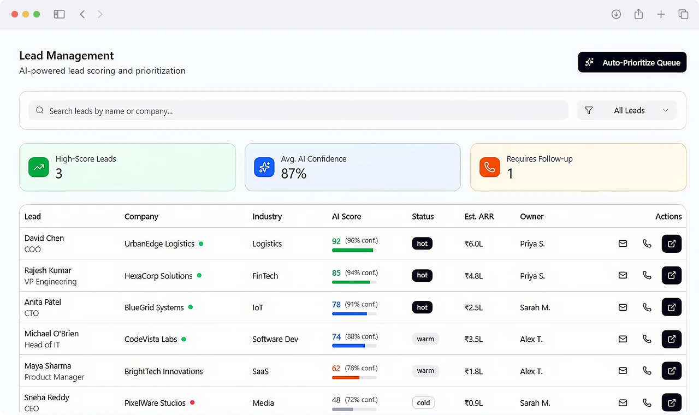This screenshot has width=699, height=415.
Task: Go back with the browser back arrow
Action: coord(82,14)
